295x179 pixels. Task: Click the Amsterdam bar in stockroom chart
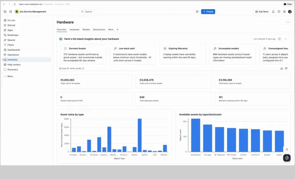pos(196,135)
